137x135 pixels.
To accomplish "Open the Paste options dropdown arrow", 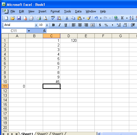I will [x=84, y=18].
